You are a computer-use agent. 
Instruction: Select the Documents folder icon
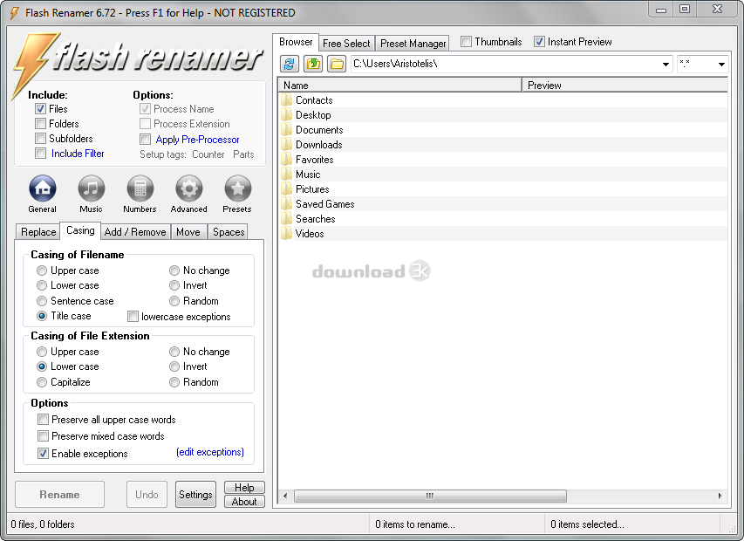point(286,129)
